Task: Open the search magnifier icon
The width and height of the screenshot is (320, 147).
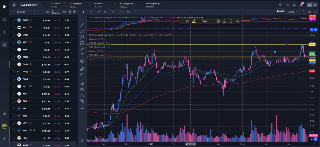Action: (x=14, y=5)
